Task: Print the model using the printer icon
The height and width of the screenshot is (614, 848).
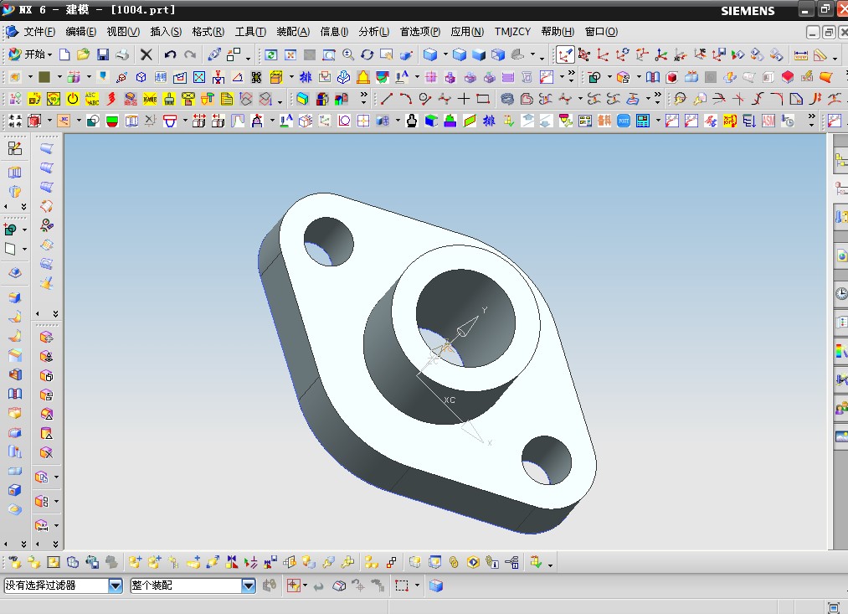Action: click(122, 54)
